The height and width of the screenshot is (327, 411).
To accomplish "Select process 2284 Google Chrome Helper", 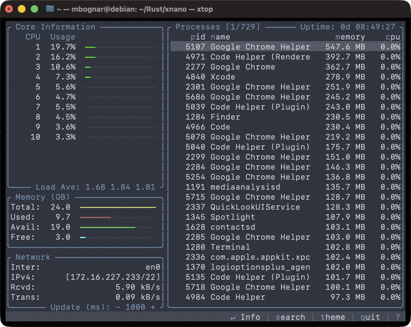I will click(285, 167).
